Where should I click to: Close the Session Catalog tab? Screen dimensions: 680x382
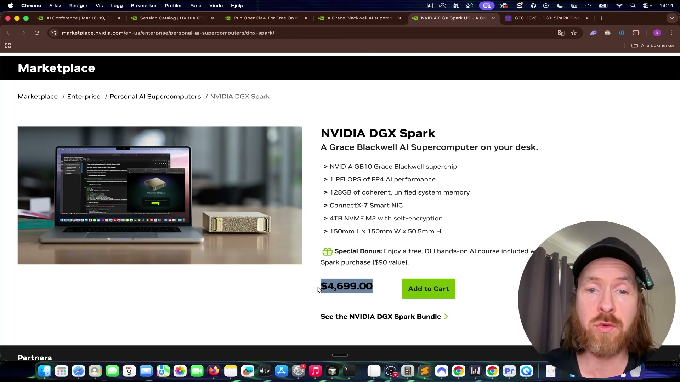(x=212, y=18)
